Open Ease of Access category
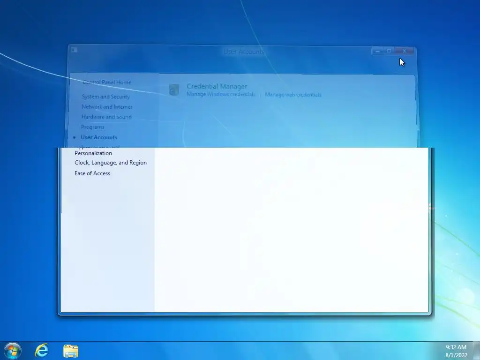480x360 pixels. [92, 173]
